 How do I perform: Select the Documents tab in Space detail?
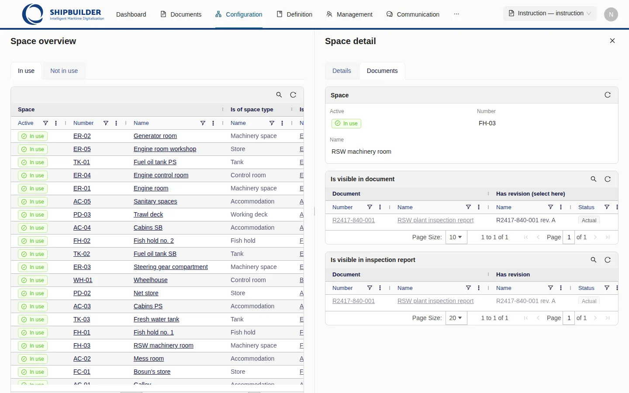click(382, 71)
